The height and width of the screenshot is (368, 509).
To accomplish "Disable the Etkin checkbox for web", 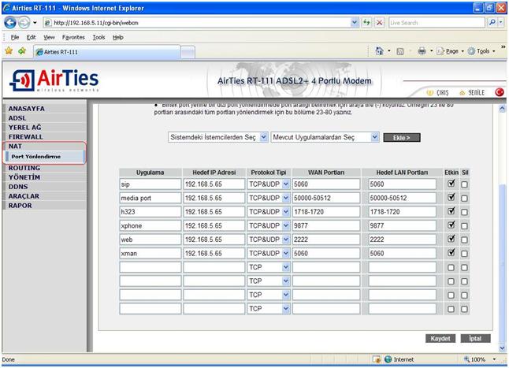I will (x=451, y=240).
